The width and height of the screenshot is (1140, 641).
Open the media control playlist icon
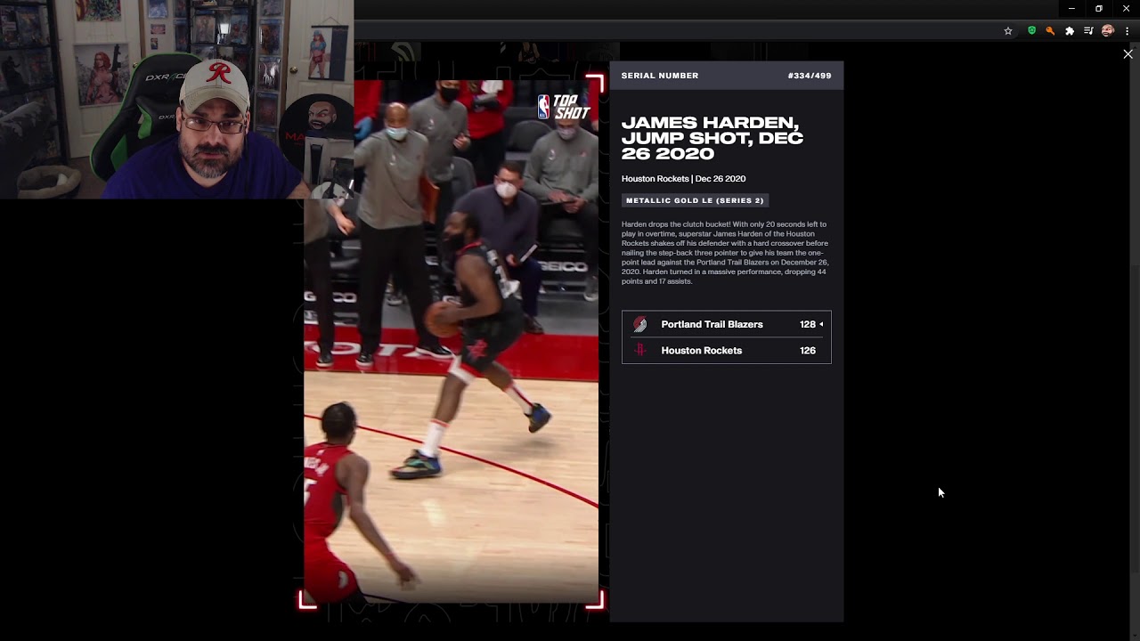(x=1088, y=31)
